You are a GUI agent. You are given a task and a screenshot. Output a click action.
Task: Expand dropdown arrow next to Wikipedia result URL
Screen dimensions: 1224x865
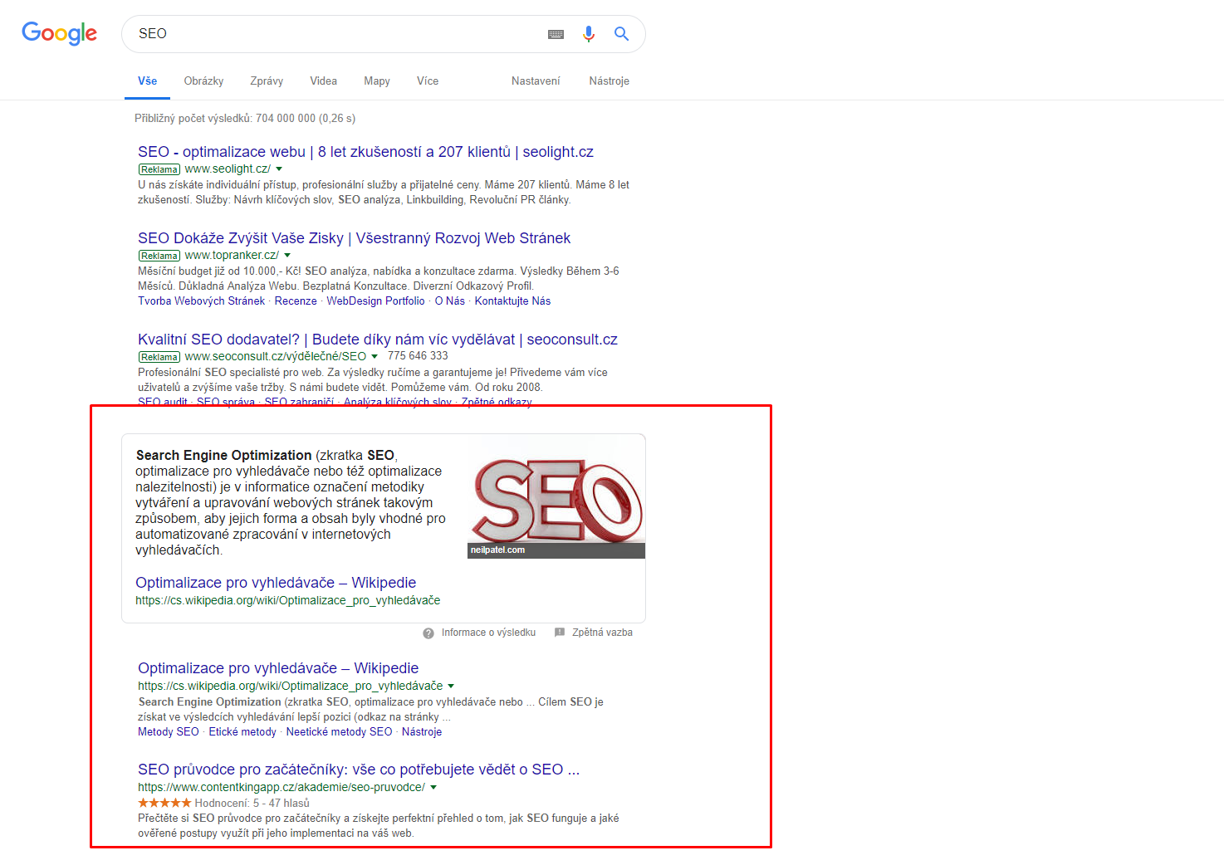pos(451,687)
